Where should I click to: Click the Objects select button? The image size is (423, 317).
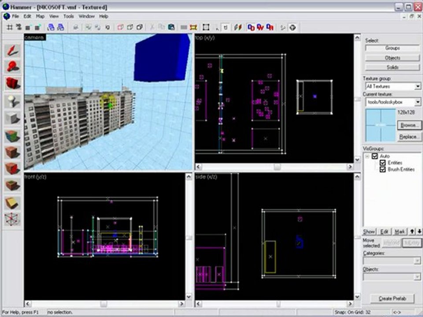point(393,58)
